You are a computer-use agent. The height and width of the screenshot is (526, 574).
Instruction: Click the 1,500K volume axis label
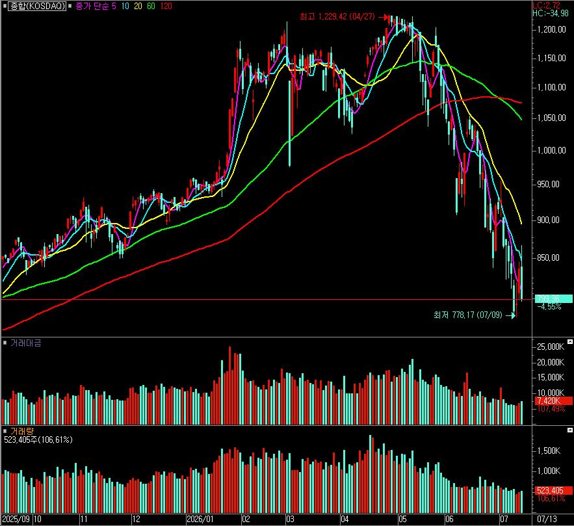tap(549, 451)
